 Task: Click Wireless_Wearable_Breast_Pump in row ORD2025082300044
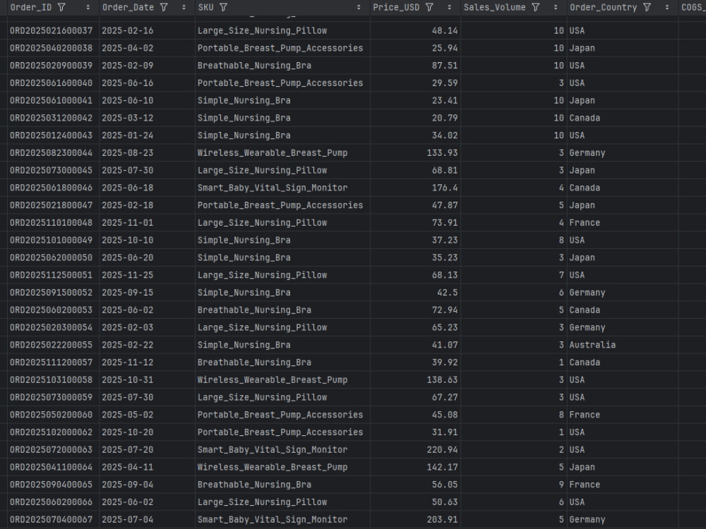[x=273, y=153]
